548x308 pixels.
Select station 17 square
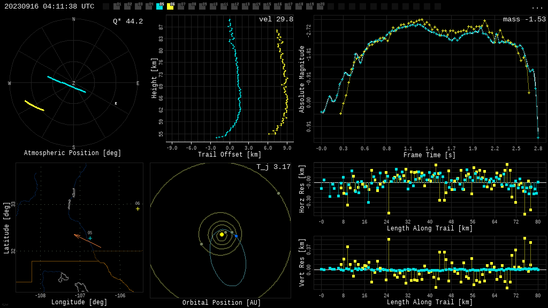tap(288, 6)
